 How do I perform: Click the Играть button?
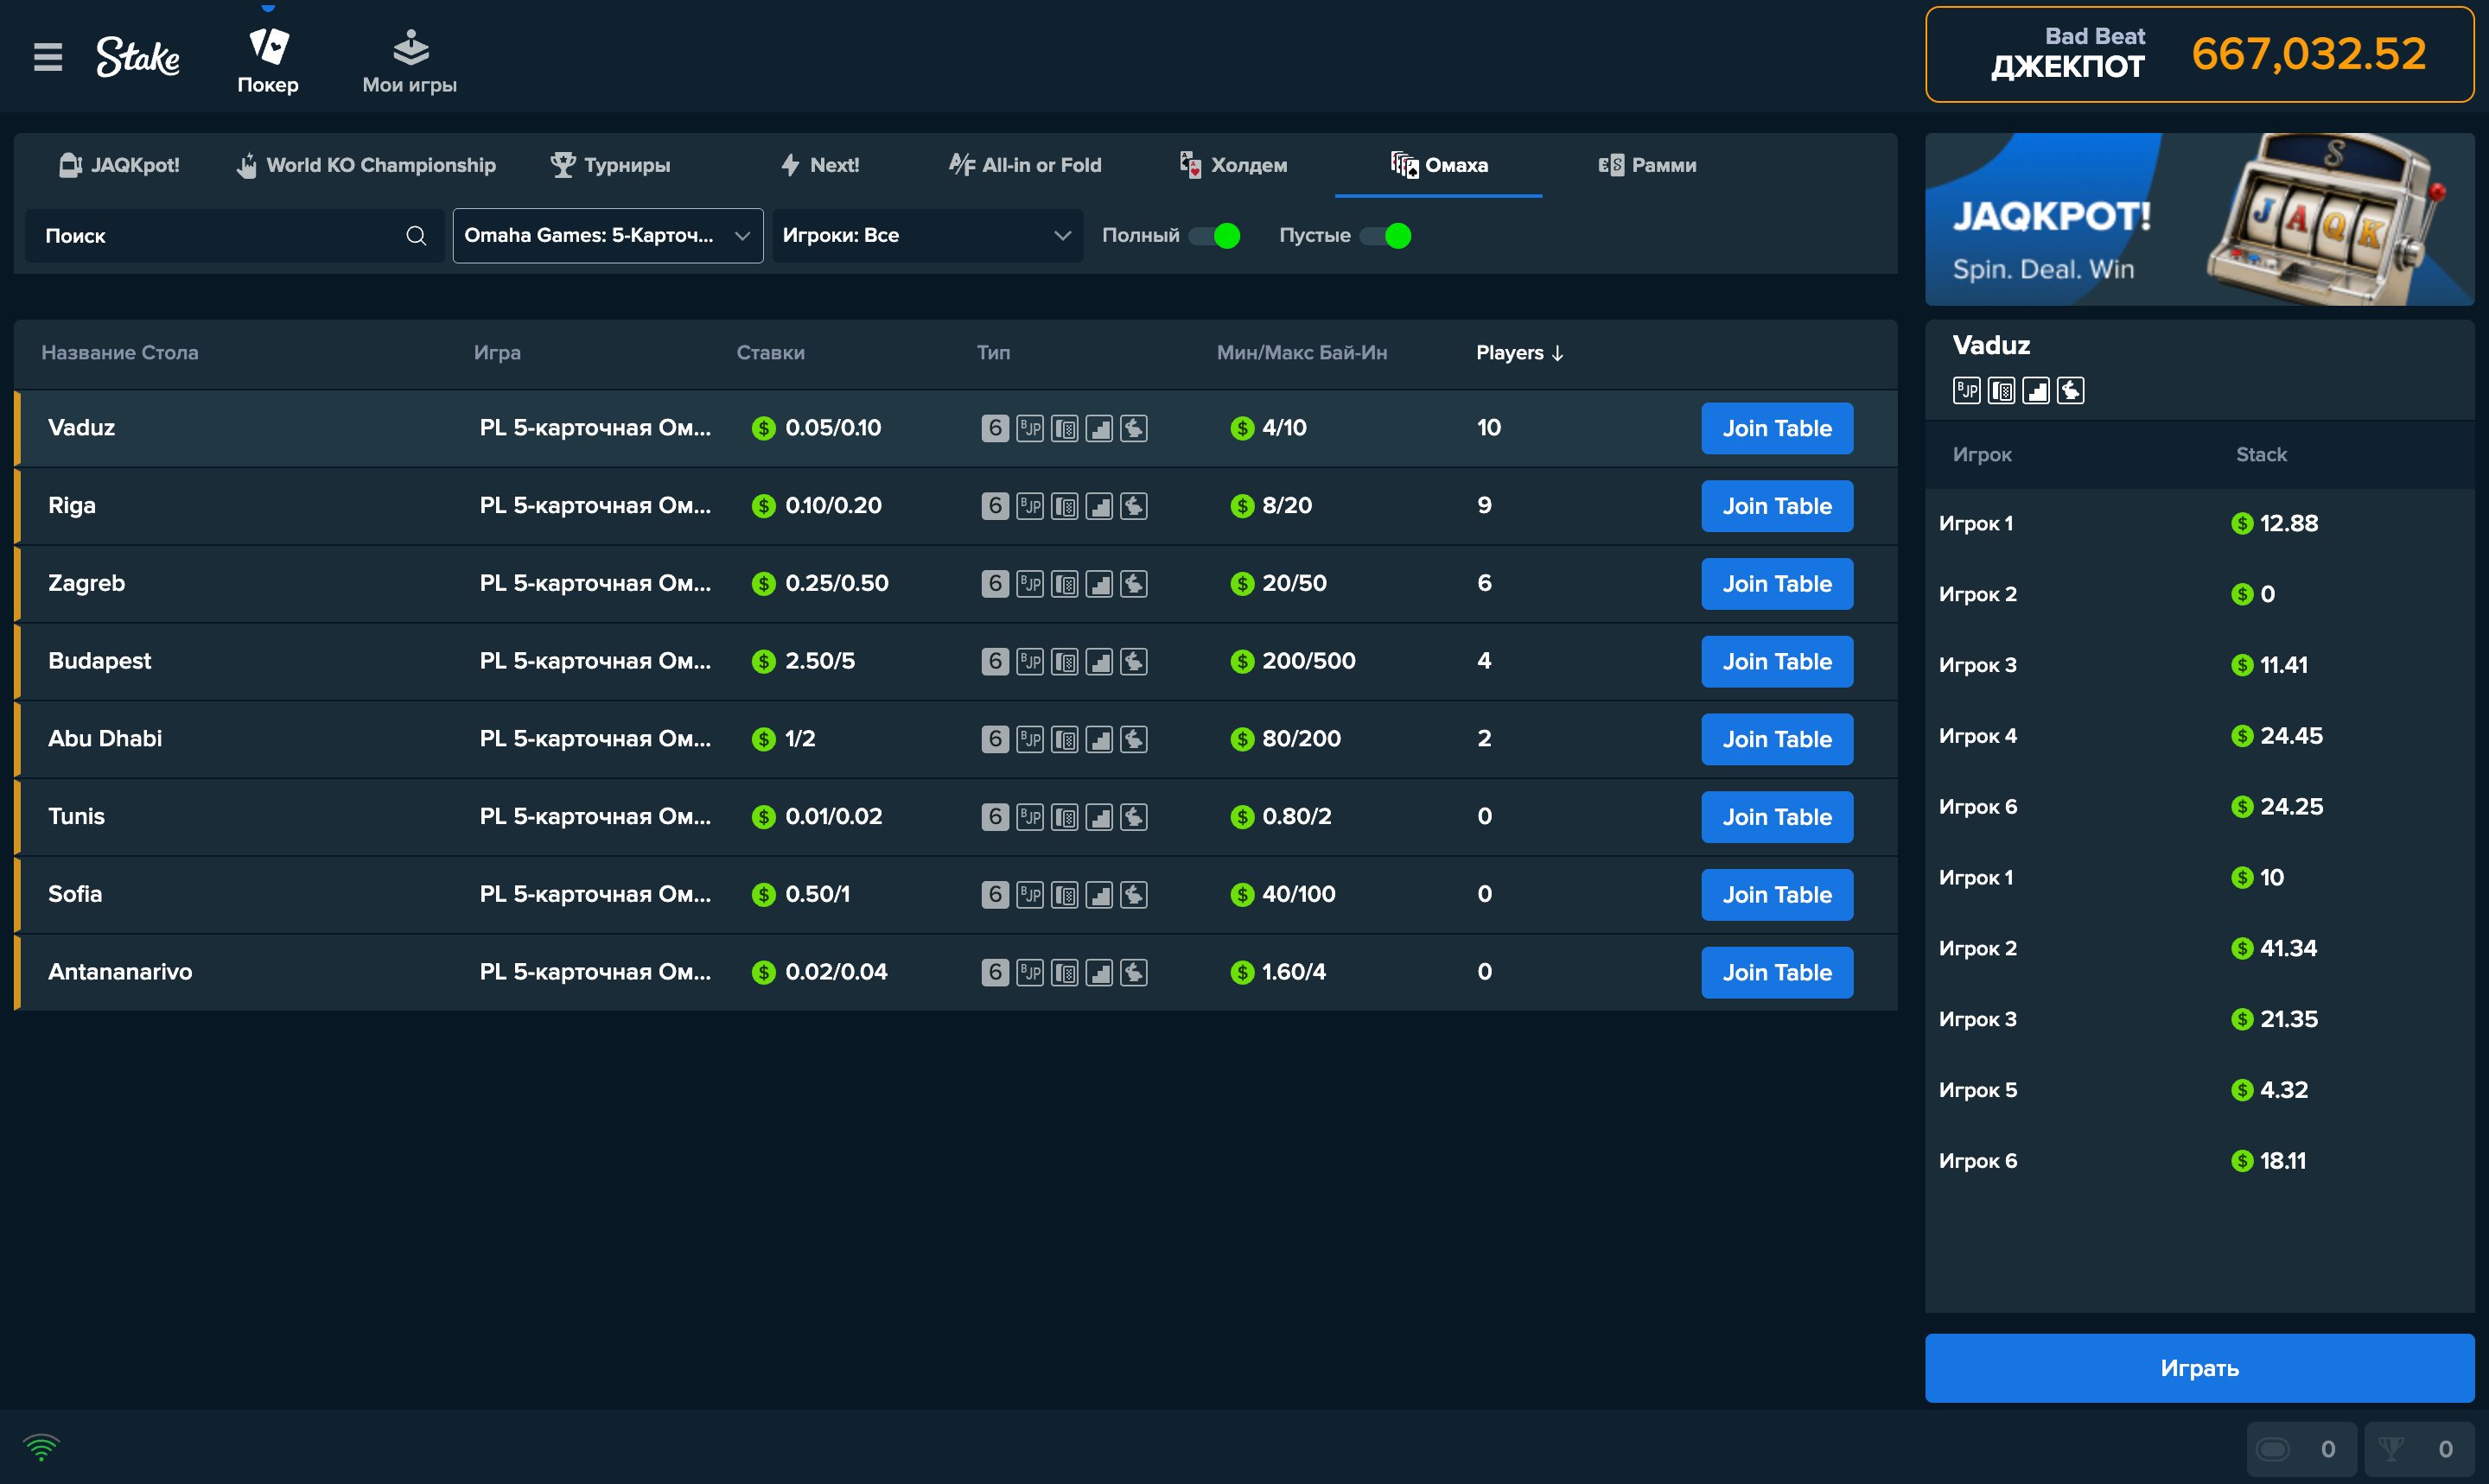[2199, 1368]
